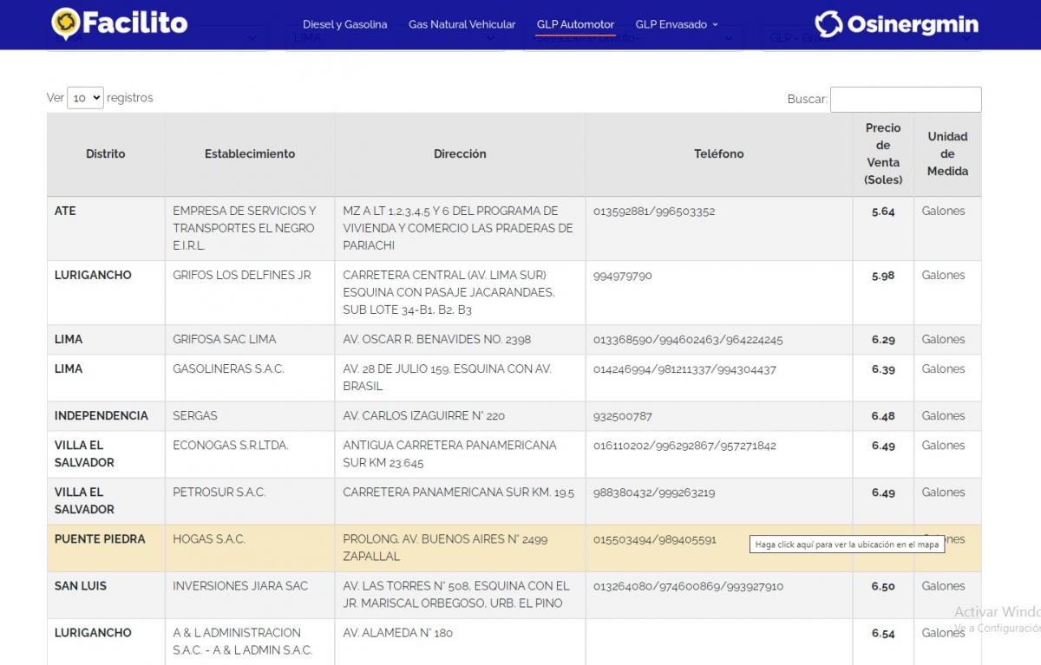1041x665 pixels.
Task: Click PETROSUR S.A.C. establishment
Action: click(x=219, y=492)
